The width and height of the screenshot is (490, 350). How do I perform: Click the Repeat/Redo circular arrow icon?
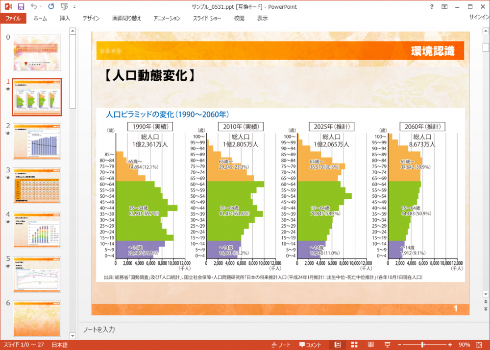pos(51,7)
